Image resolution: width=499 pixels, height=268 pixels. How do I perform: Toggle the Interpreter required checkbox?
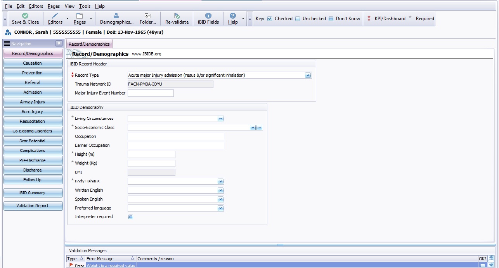(131, 217)
